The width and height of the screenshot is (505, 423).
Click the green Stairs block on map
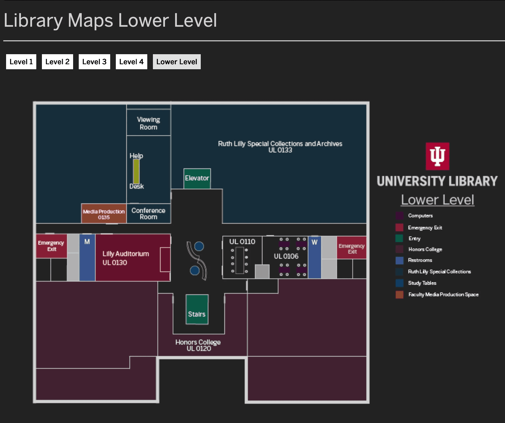pyautogui.click(x=197, y=309)
